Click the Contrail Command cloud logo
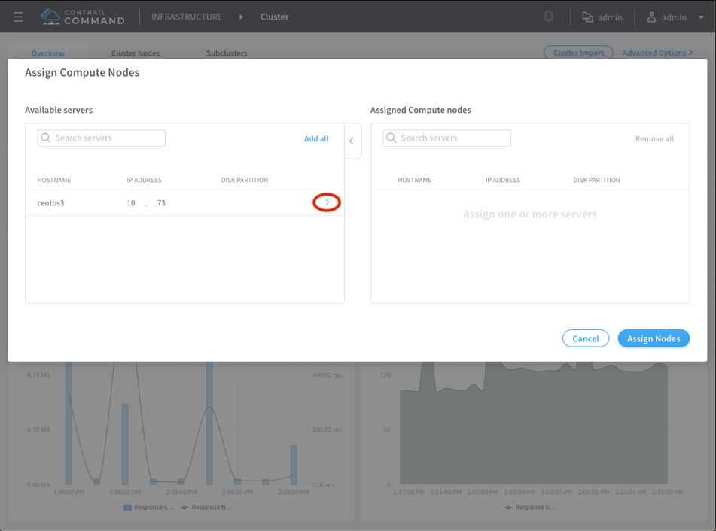This screenshot has width=716, height=531. pyautogui.click(x=50, y=17)
